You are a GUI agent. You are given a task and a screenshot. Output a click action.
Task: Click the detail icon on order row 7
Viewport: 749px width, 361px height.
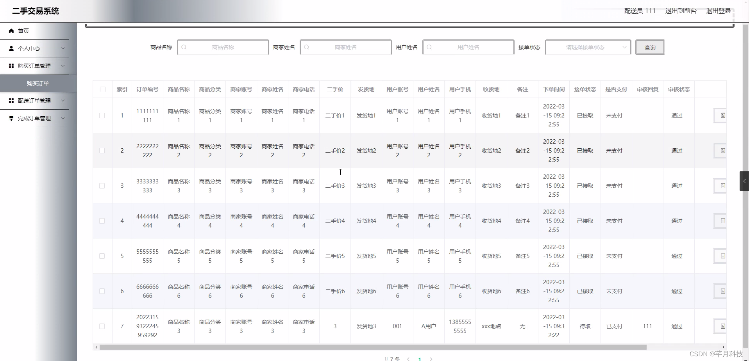click(722, 326)
